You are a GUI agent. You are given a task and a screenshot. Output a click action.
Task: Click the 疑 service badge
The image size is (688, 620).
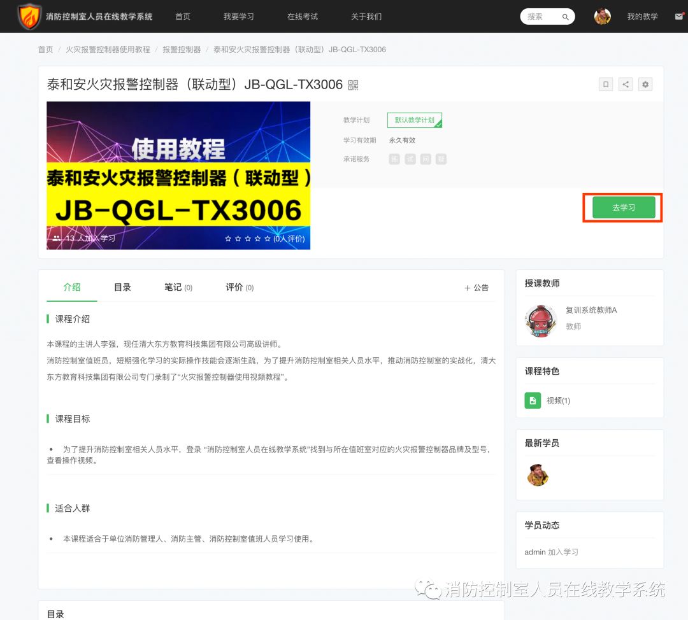click(x=441, y=159)
